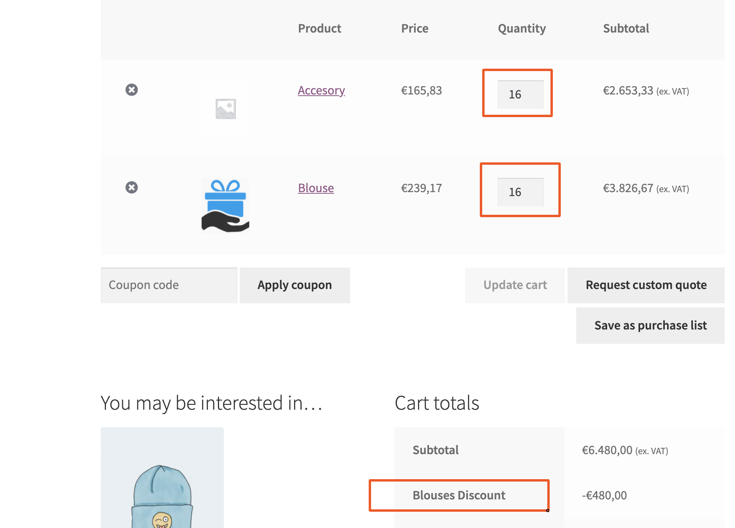Click the Blouses Discount label
The height and width of the screenshot is (528, 735).
tap(459, 495)
